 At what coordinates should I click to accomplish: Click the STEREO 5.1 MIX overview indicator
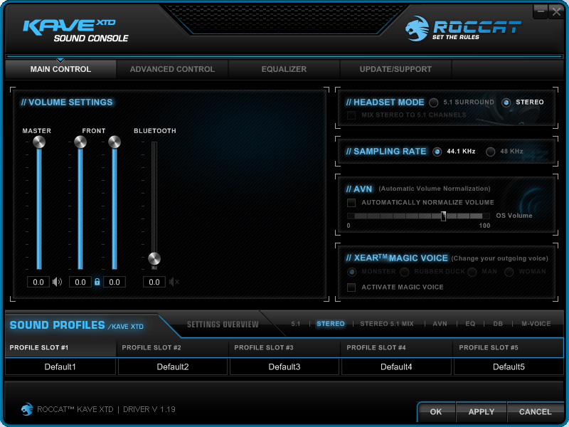pyautogui.click(x=387, y=324)
